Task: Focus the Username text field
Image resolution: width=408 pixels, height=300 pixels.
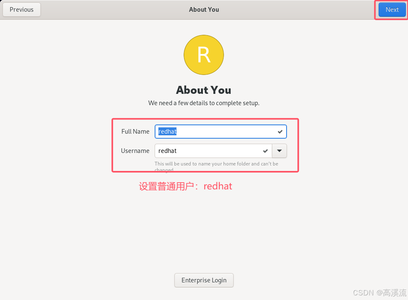Action: 213,151
